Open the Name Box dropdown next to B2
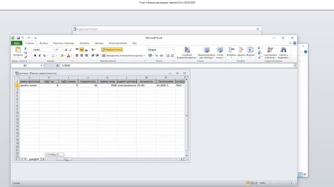The image size is (334, 187). tap(41, 66)
